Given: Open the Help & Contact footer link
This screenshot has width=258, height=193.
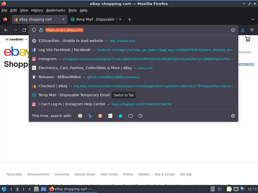Looking at the screenshot, I should coord(165,174).
